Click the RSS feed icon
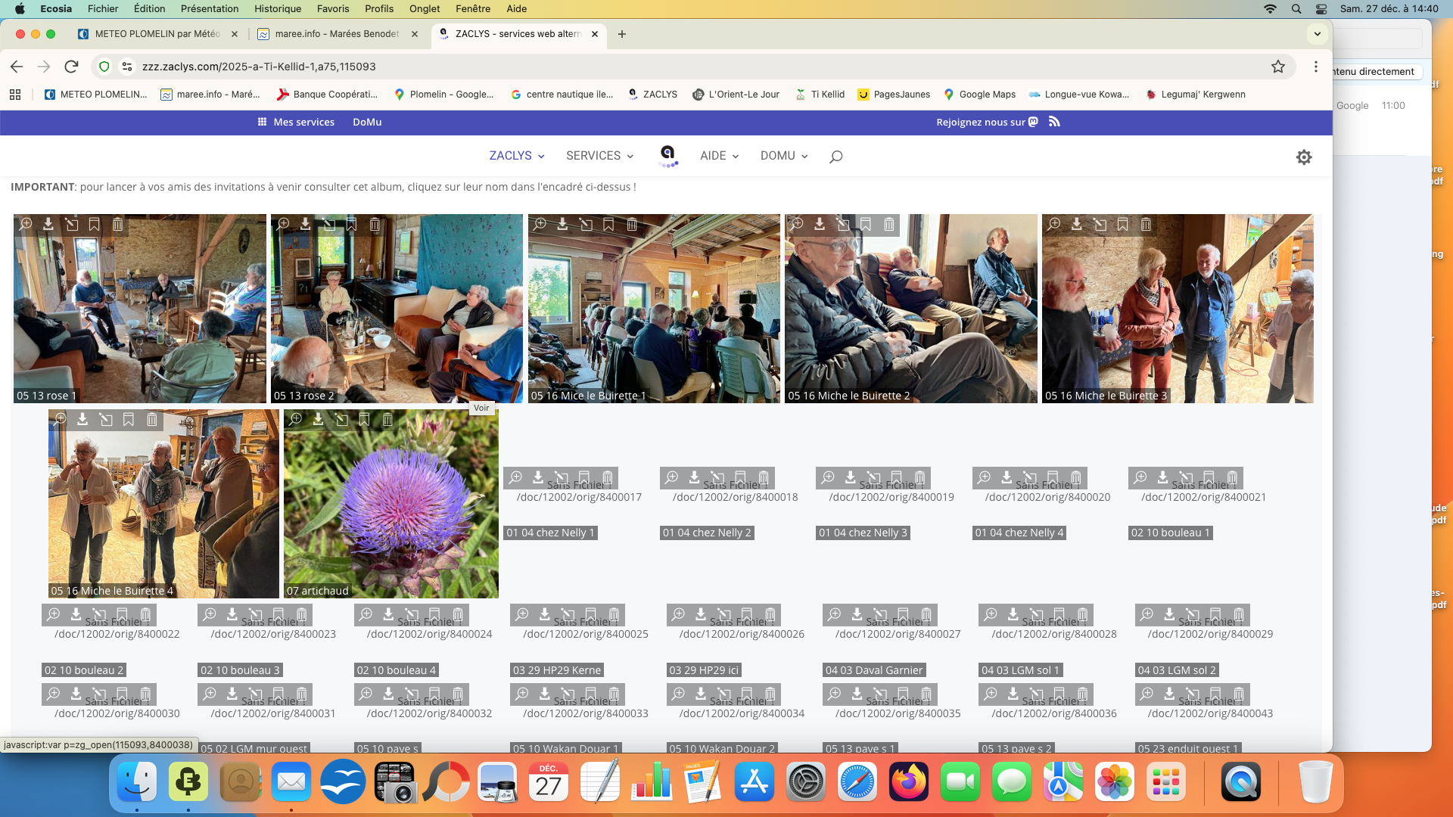This screenshot has width=1453, height=817. pos(1054,122)
